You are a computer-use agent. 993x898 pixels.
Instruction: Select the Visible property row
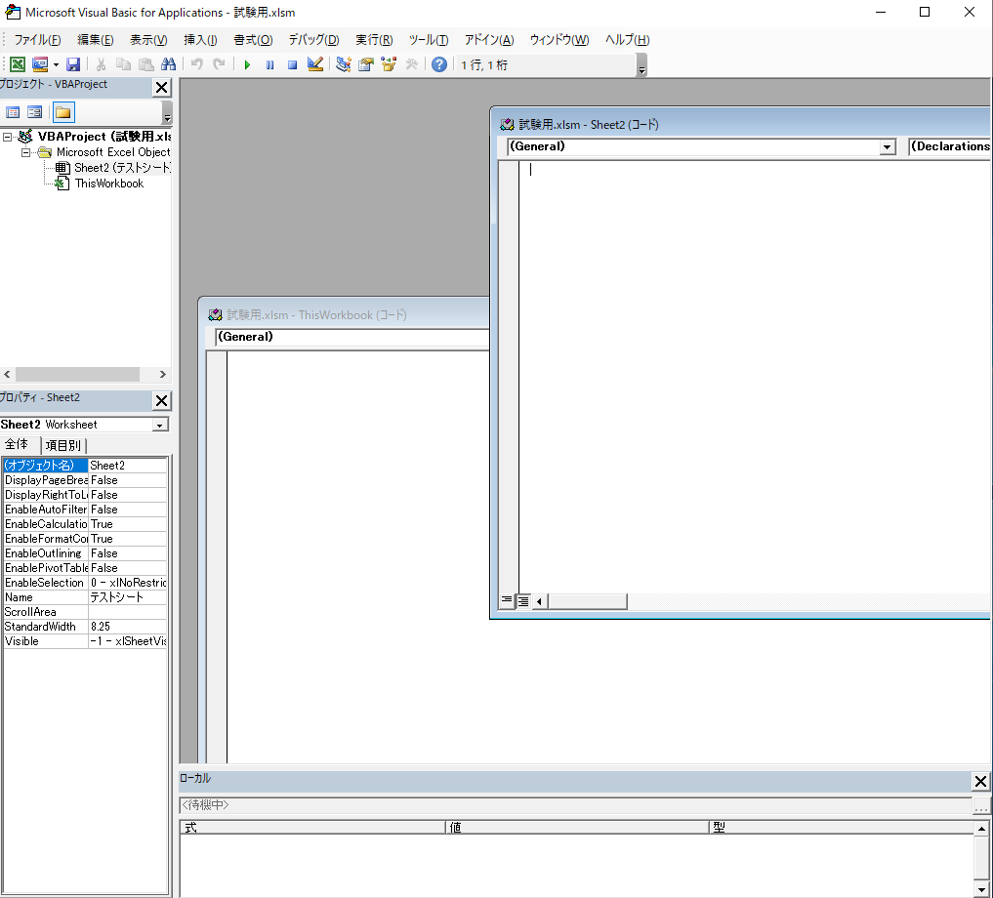click(85, 641)
